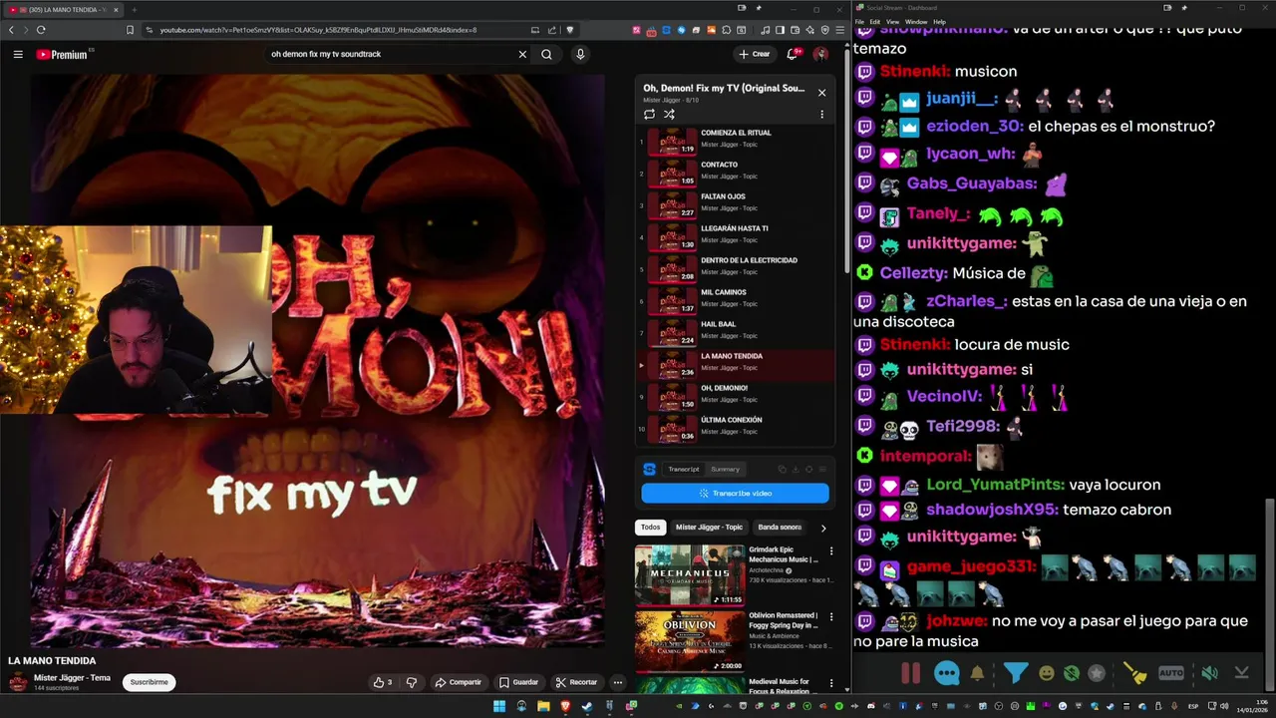Jump to chat bottom arrow icon
Viewport: 1276px width, 718px height.
(1242, 673)
